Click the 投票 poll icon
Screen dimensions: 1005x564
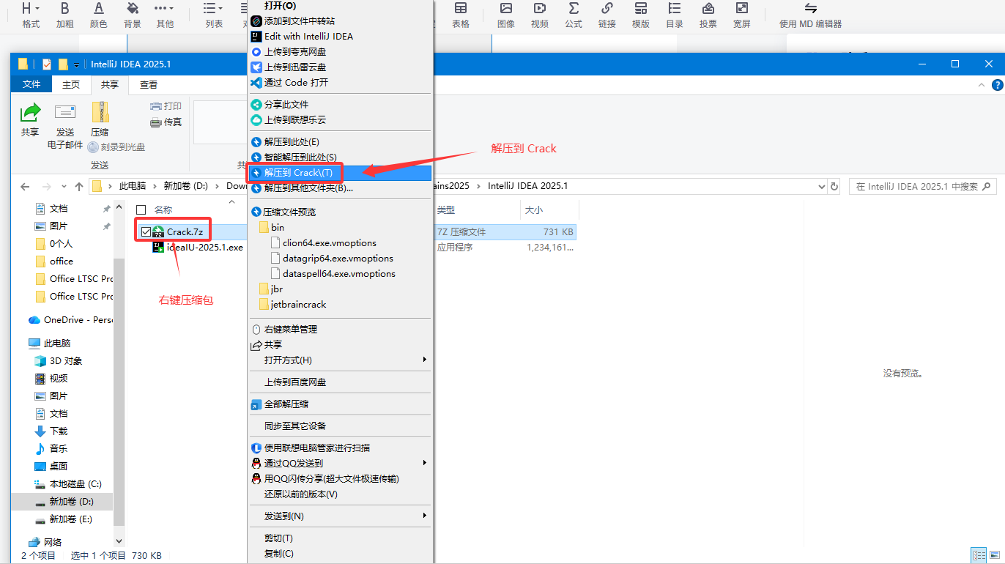point(708,9)
